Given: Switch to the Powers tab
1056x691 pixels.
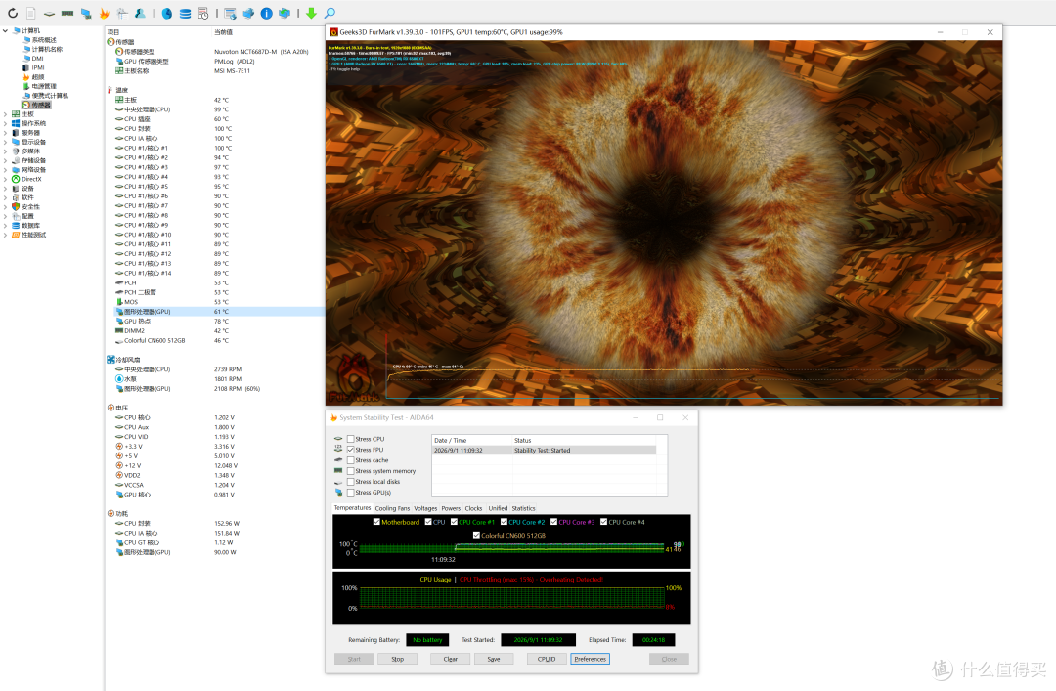Looking at the screenshot, I should point(451,508).
